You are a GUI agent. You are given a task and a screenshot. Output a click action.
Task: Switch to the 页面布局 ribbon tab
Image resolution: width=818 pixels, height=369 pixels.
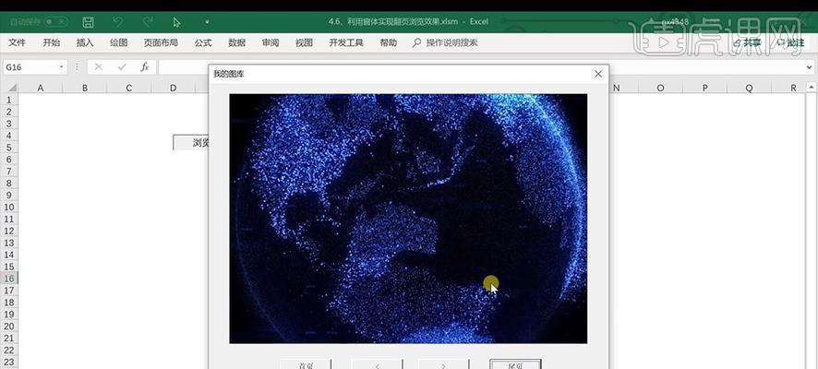[x=161, y=42]
